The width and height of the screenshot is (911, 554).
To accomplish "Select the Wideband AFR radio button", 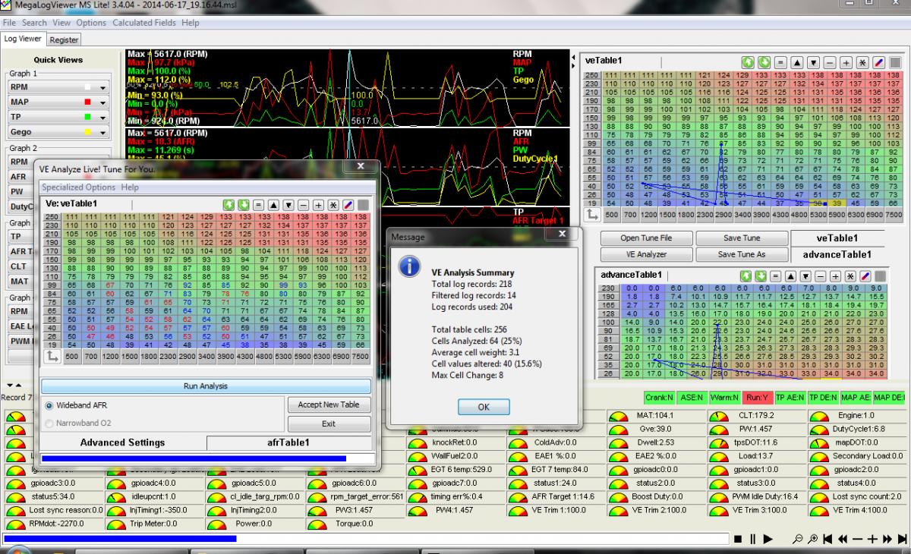I will pyautogui.click(x=50, y=405).
